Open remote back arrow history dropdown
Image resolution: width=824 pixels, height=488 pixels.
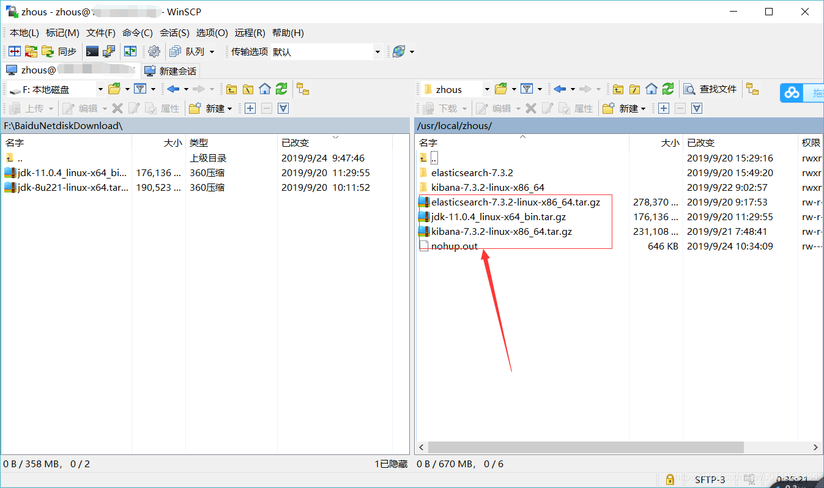coord(573,89)
